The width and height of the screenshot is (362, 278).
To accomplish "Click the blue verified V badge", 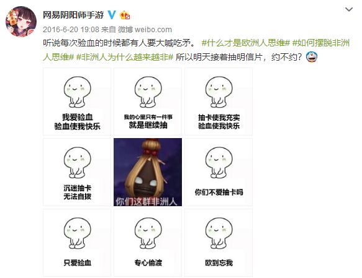I will [x=112, y=15].
